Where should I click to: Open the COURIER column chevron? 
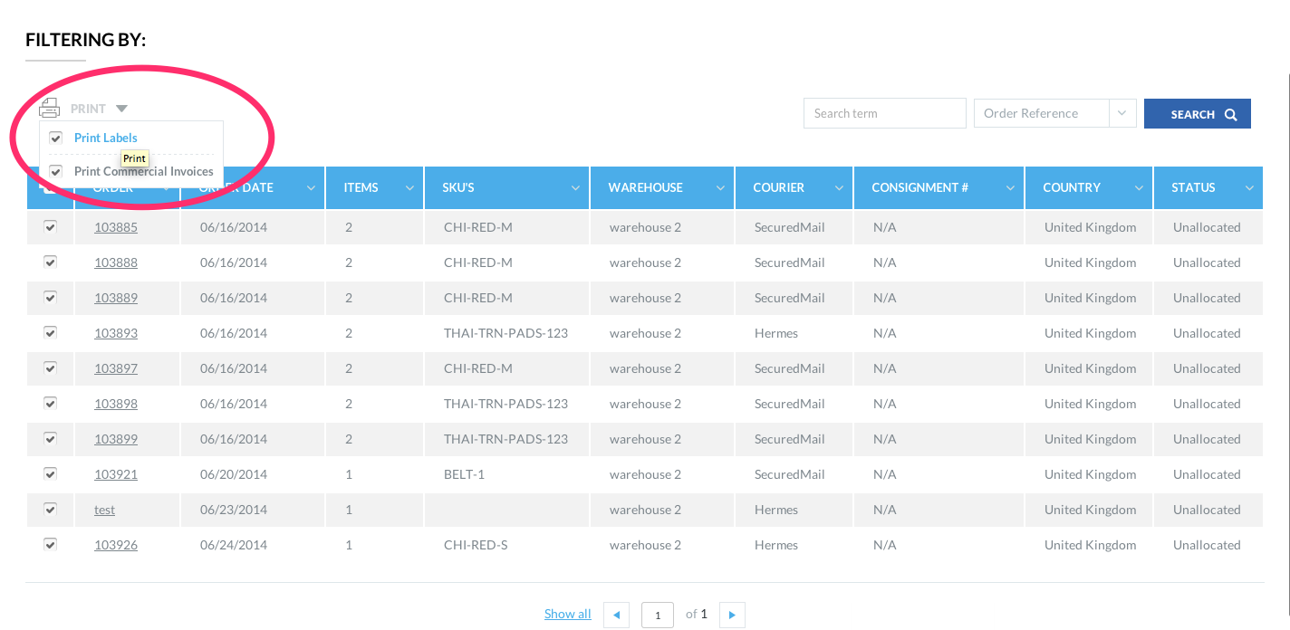coord(839,188)
